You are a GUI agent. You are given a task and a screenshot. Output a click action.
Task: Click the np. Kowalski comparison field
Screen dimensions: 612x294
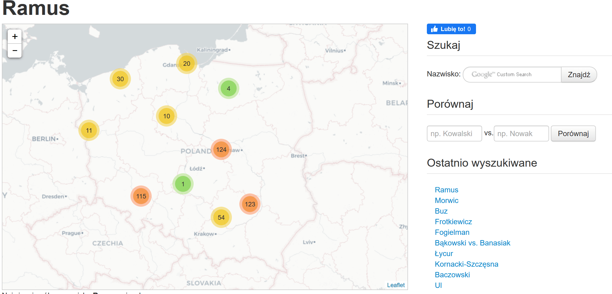pyautogui.click(x=454, y=133)
